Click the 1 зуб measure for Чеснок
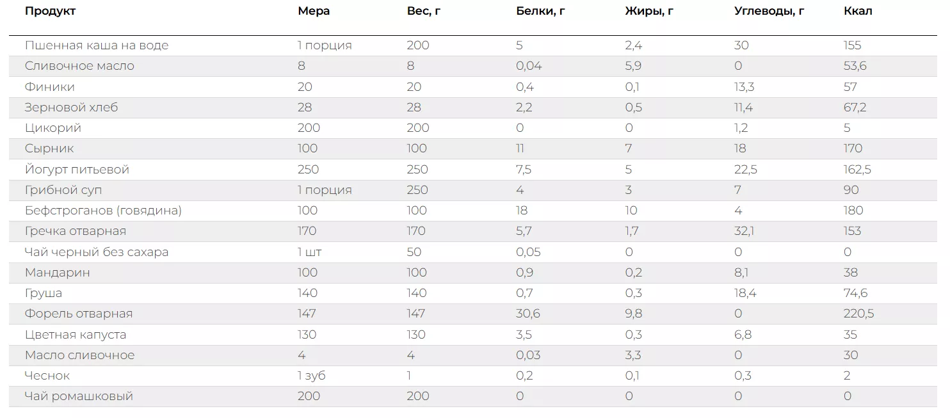 [x=311, y=376]
